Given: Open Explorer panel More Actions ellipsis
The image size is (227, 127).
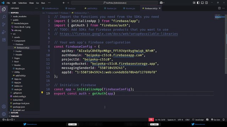Looking at the screenshot, I should (36, 8).
